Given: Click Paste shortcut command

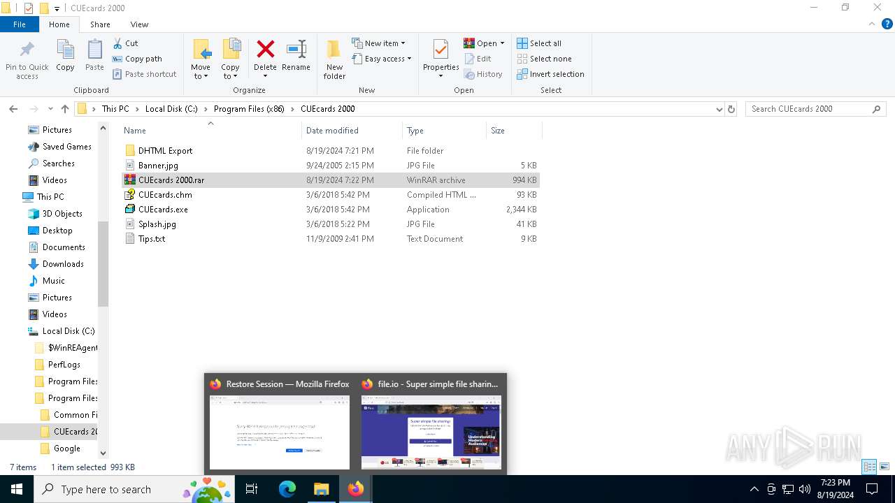Looking at the screenshot, I should pos(144,74).
